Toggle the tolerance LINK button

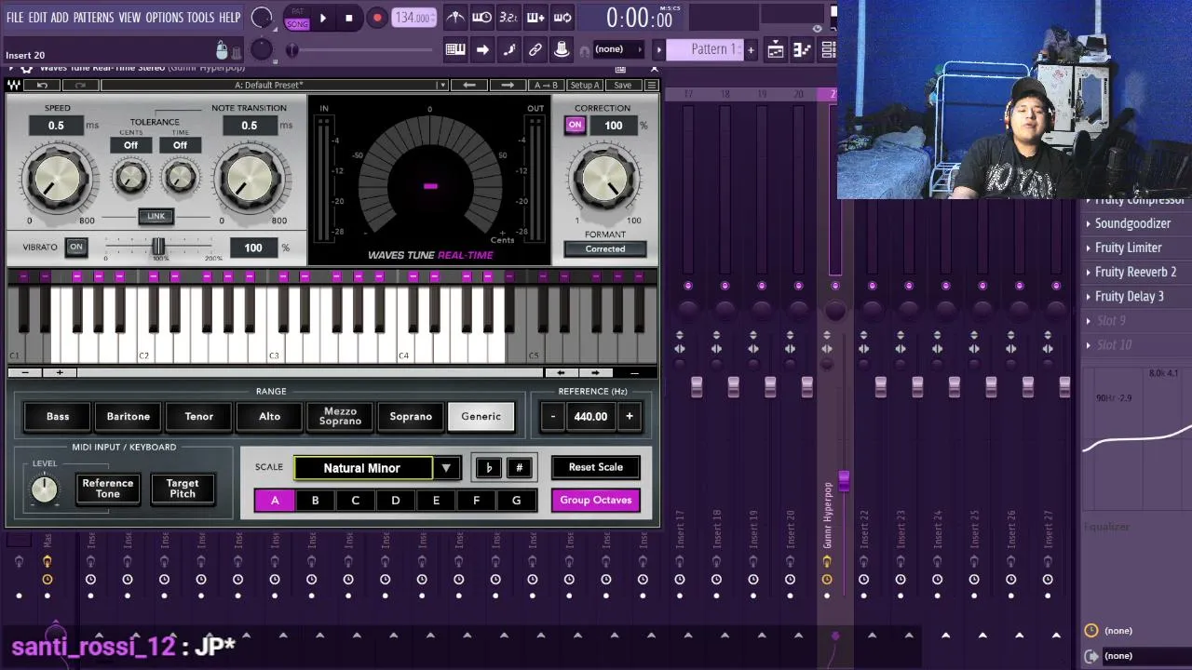click(156, 217)
